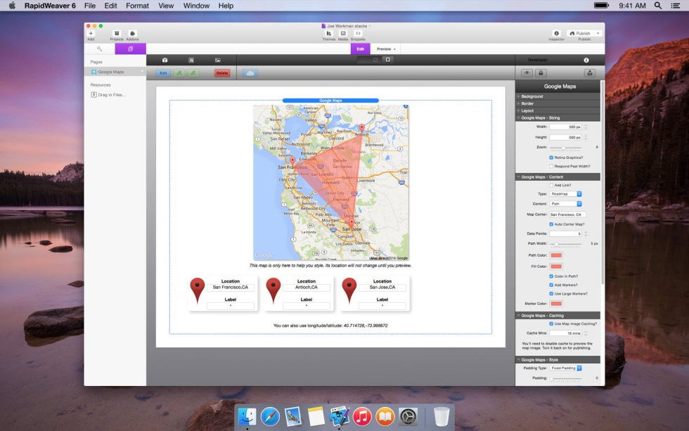The image size is (689, 431).
Task: Click the templates icon in Stacks toolbar
Action: [x=191, y=60]
